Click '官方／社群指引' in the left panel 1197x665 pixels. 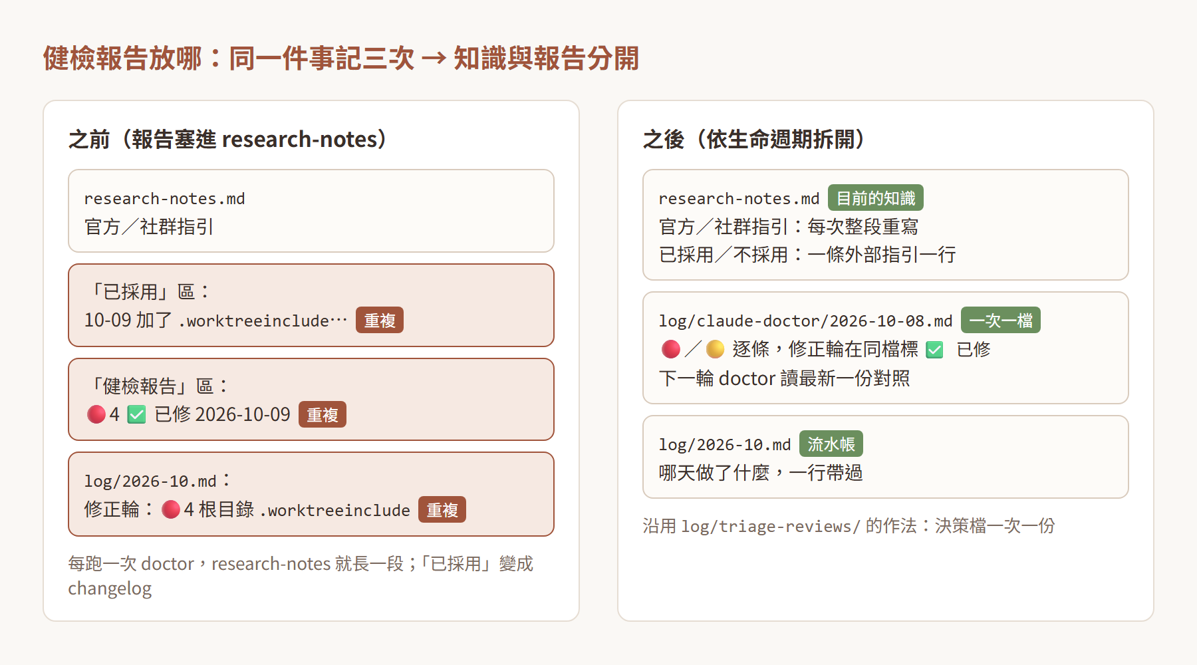[x=149, y=227]
